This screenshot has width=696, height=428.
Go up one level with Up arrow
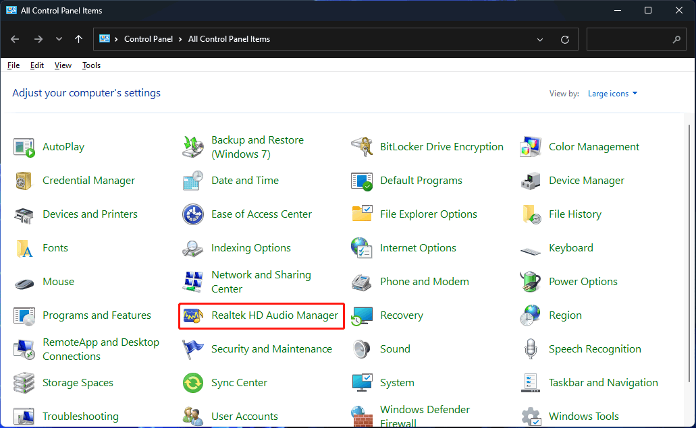[78, 39]
